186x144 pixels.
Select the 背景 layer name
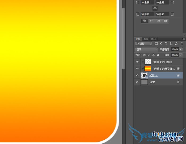pos(153,82)
